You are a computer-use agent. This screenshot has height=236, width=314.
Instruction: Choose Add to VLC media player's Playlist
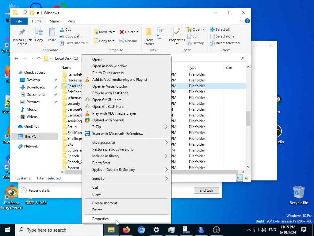[126, 80]
